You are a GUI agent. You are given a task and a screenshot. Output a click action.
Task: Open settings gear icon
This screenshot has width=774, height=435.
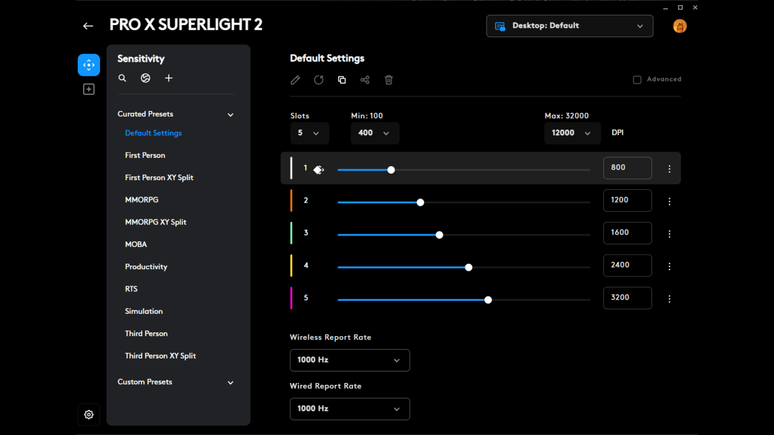click(x=89, y=414)
